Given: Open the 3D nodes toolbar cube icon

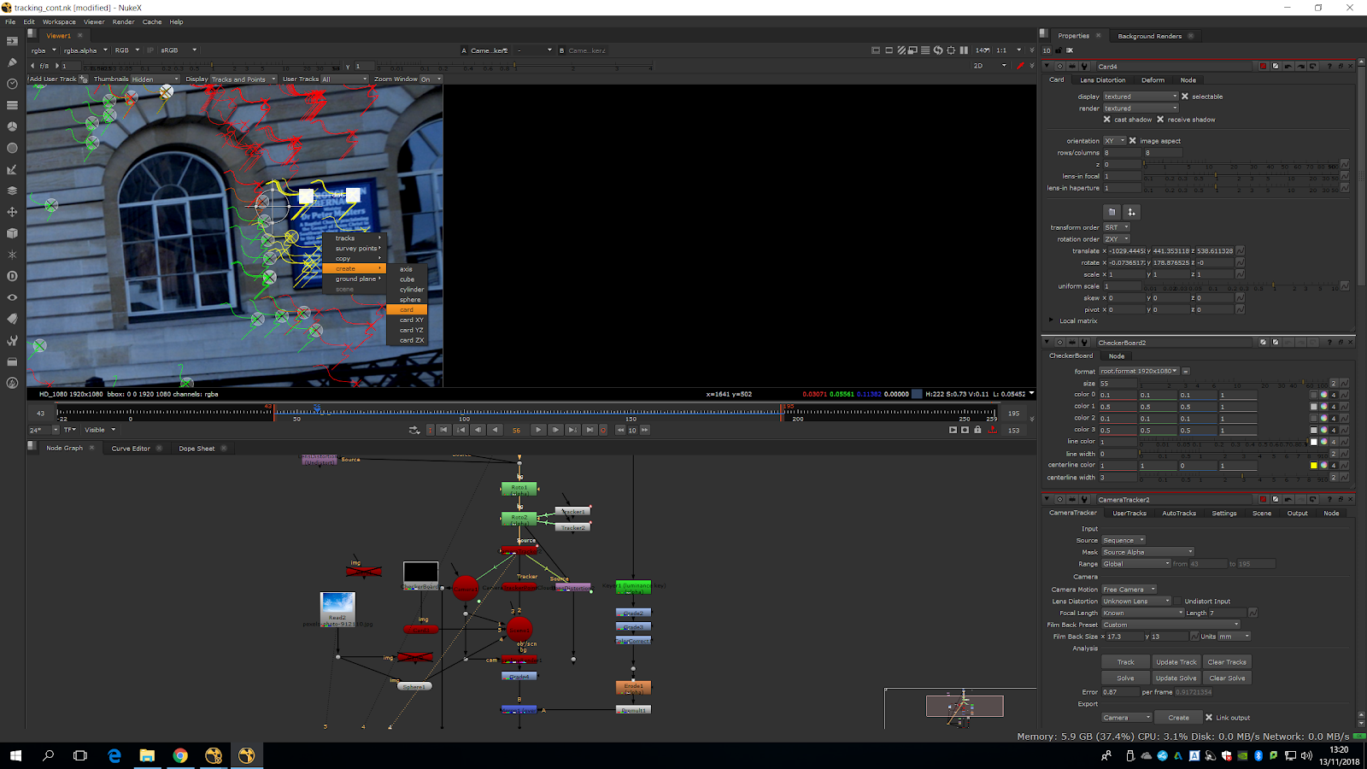Looking at the screenshot, I should (12, 233).
